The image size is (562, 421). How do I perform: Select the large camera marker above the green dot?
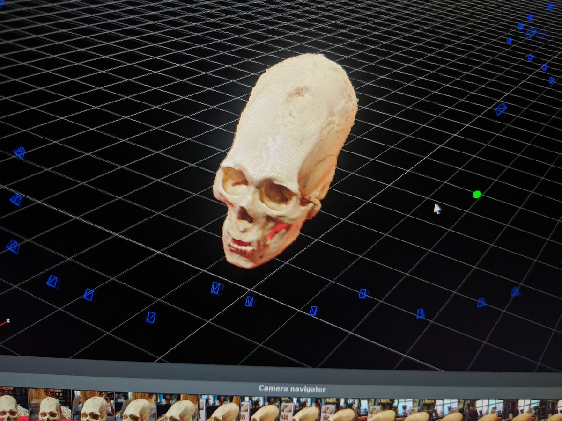coord(501,109)
